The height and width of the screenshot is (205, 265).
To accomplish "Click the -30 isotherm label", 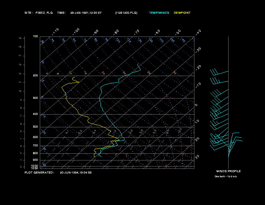I will pyautogui.click(x=198, y=50).
